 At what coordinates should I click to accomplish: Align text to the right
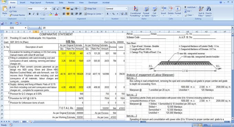[72, 14]
